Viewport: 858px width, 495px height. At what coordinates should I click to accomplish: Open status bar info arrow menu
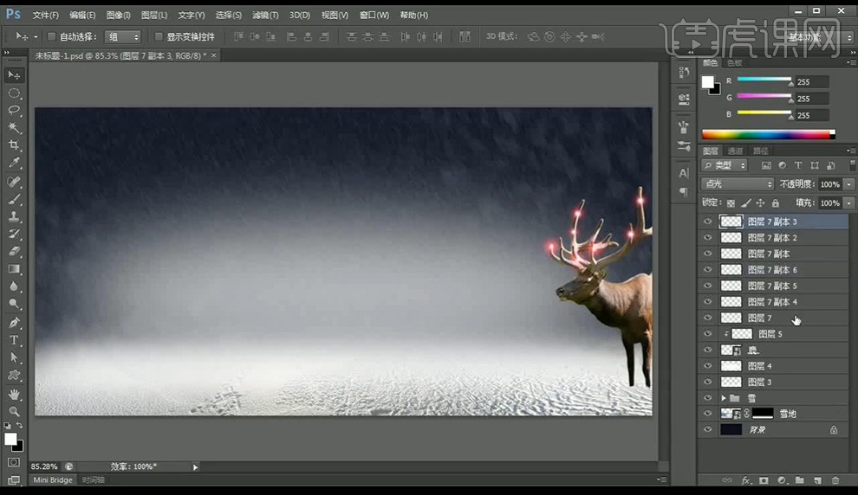pos(195,467)
